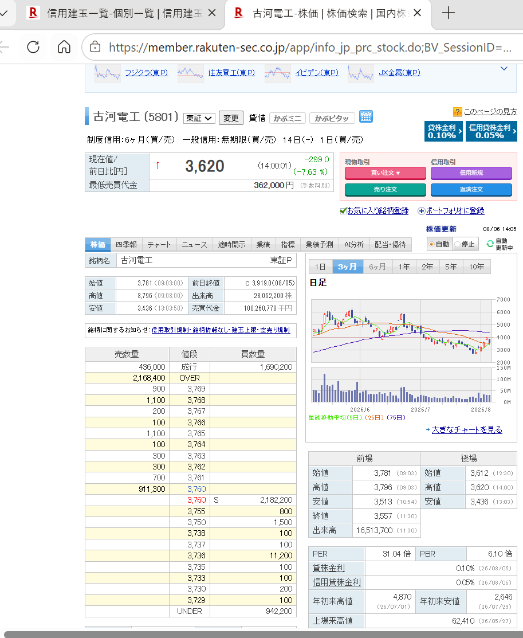Open the イビデン mini chart thumbnail
The image size is (523, 638).
coord(278,73)
